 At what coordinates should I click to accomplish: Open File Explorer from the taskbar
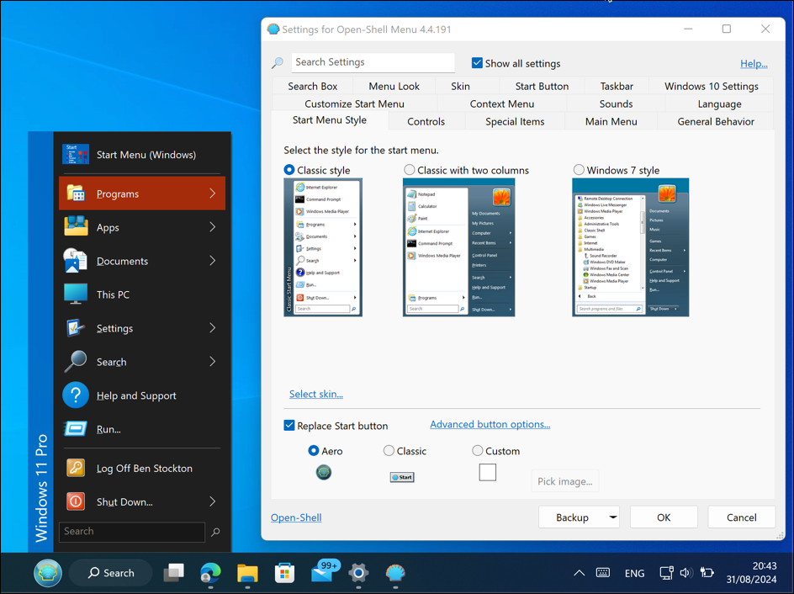coord(247,573)
